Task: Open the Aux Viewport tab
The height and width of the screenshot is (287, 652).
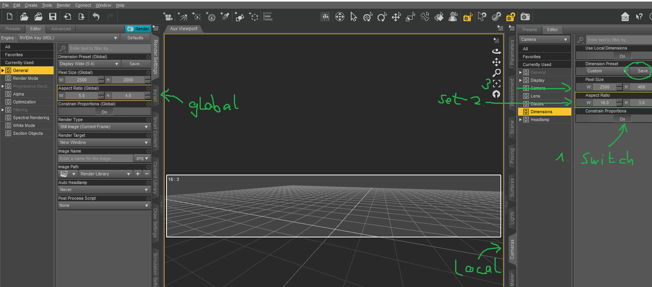Action: point(184,29)
